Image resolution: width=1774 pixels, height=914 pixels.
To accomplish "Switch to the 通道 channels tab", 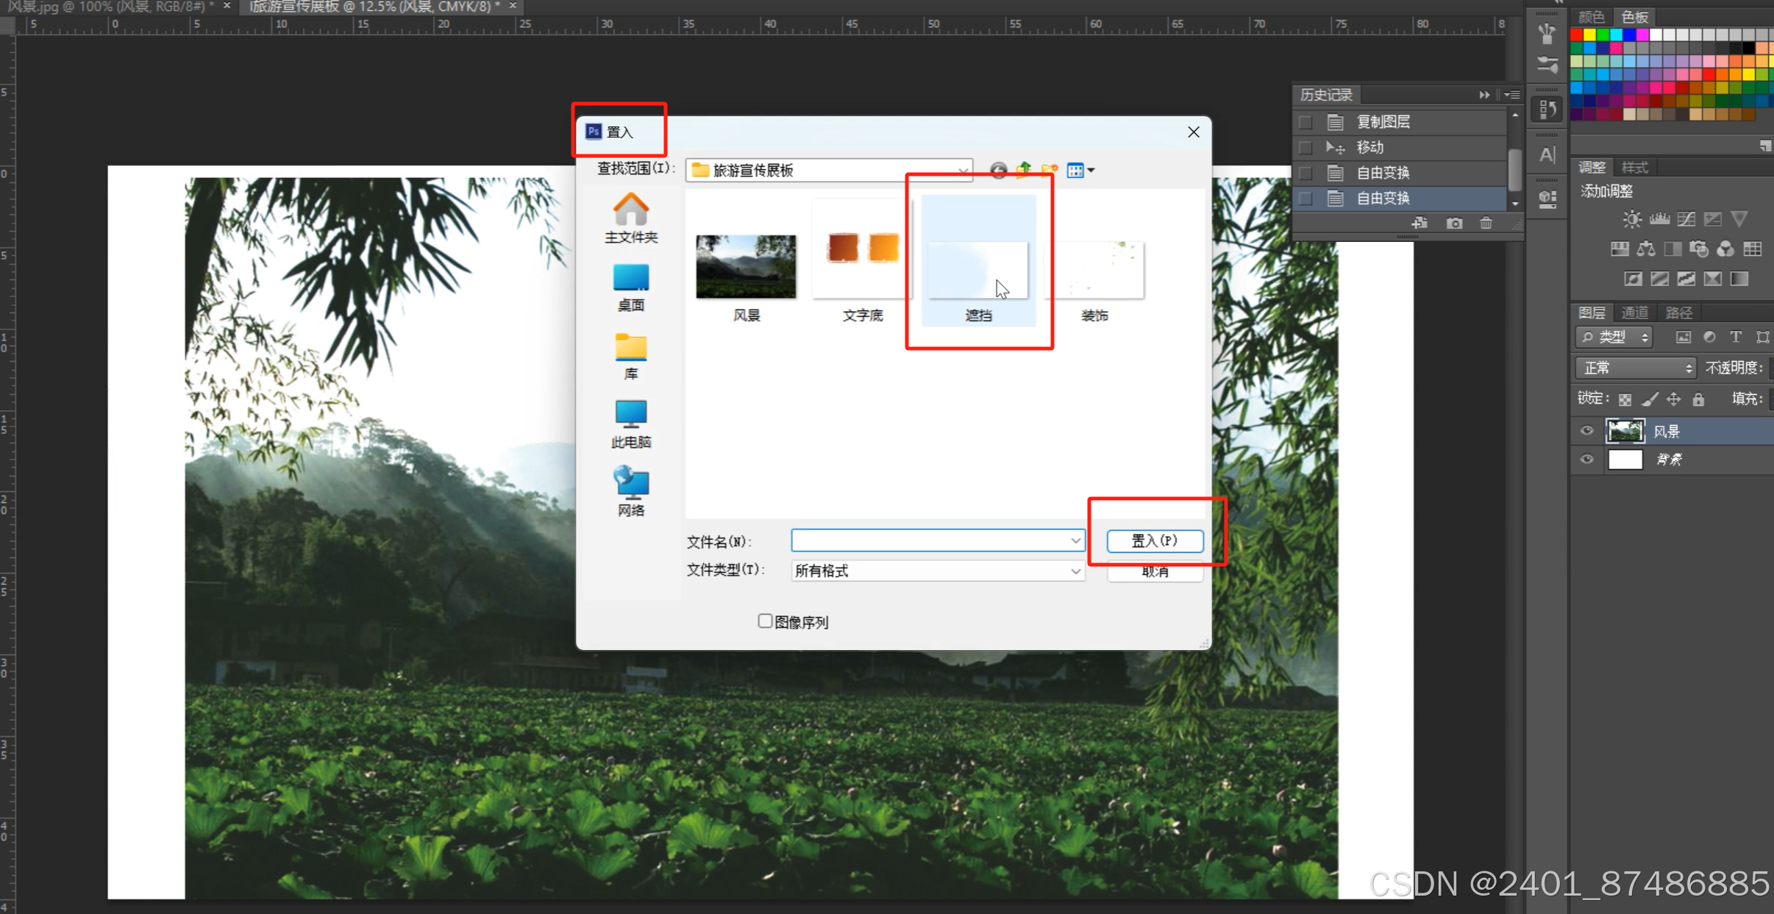I will (x=1635, y=313).
